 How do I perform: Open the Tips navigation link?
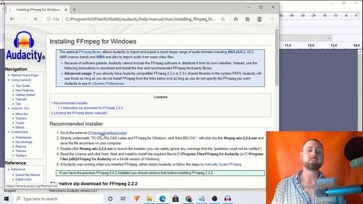click(18, 104)
